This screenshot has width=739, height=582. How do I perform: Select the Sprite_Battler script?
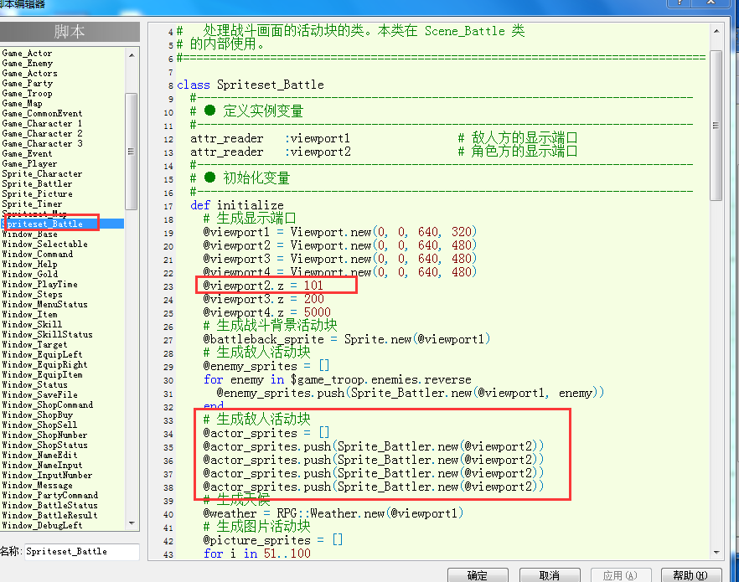coord(37,183)
